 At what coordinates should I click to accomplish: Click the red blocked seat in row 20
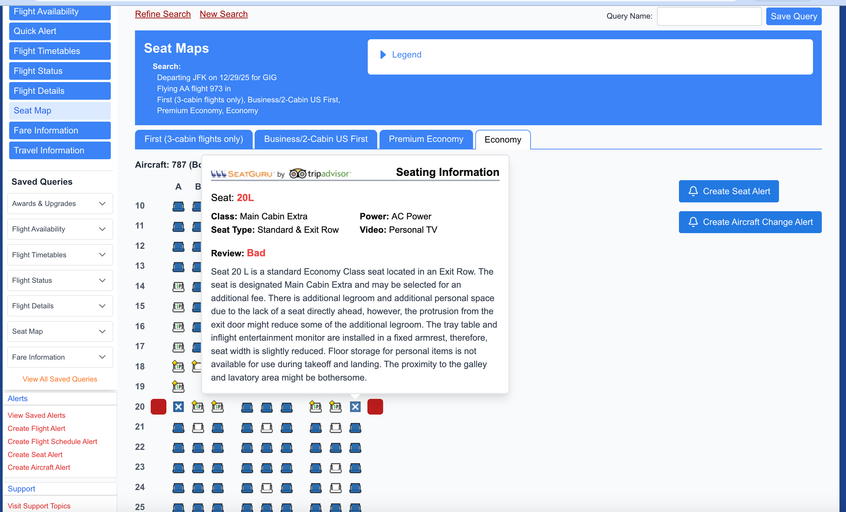[x=158, y=406]
